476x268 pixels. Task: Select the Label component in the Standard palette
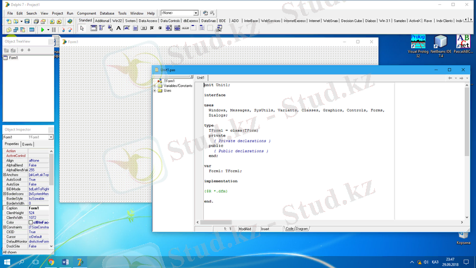118,28
